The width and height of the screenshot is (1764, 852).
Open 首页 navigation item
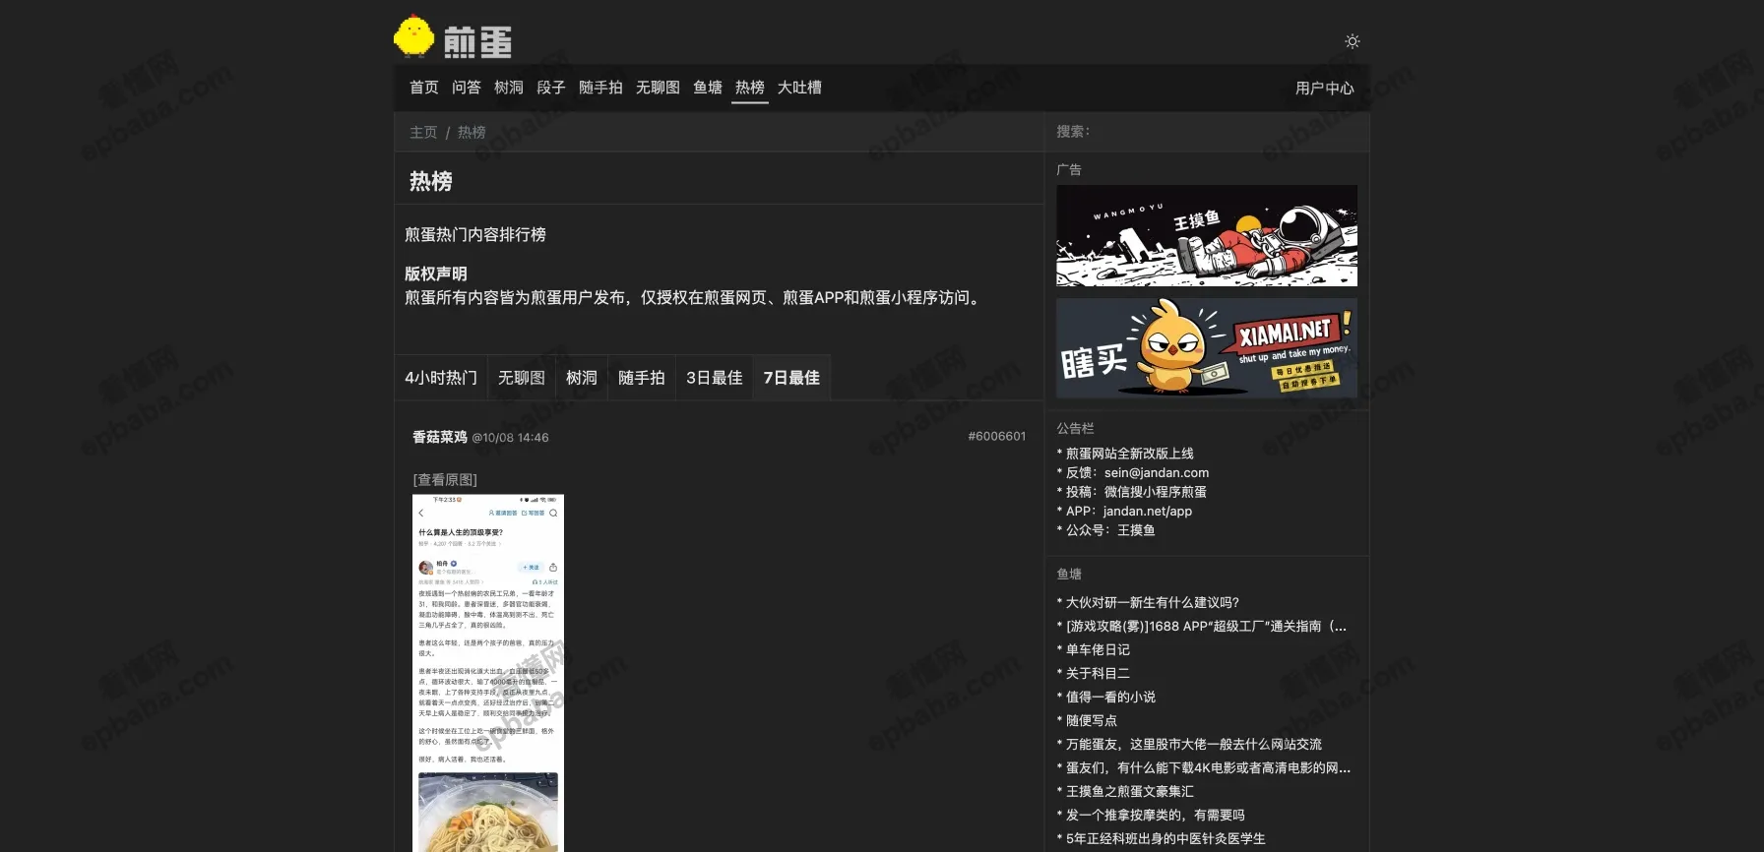[424, 88]
